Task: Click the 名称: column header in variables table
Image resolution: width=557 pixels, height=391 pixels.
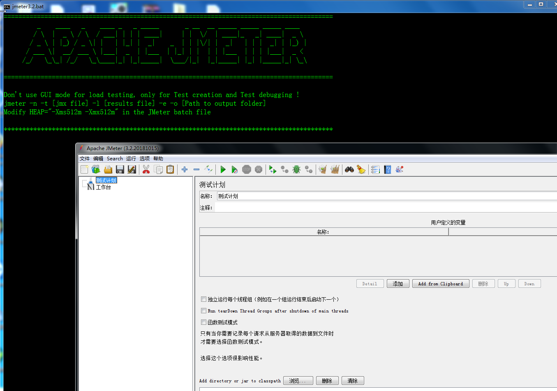Action: click(x=324, y=232)
